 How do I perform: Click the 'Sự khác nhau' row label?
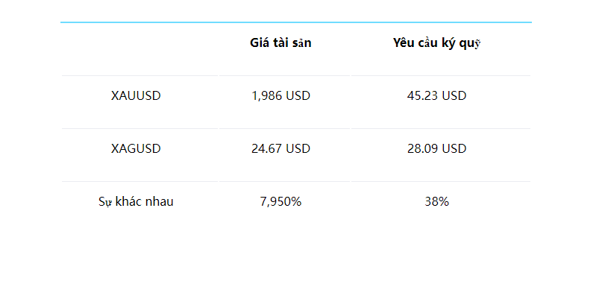pyautogui.click(x=136, y=201)
